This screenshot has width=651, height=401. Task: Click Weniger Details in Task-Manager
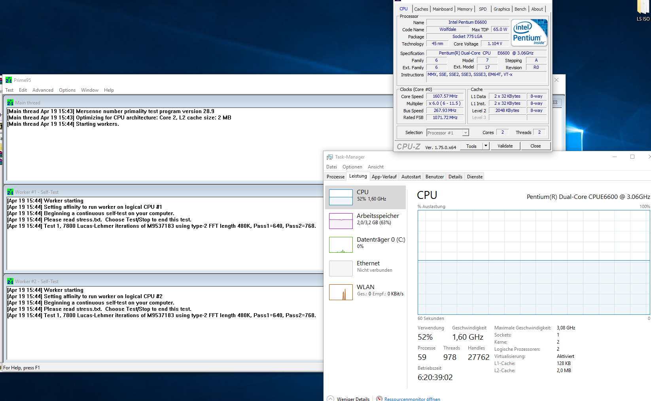[x=349, y=399]
